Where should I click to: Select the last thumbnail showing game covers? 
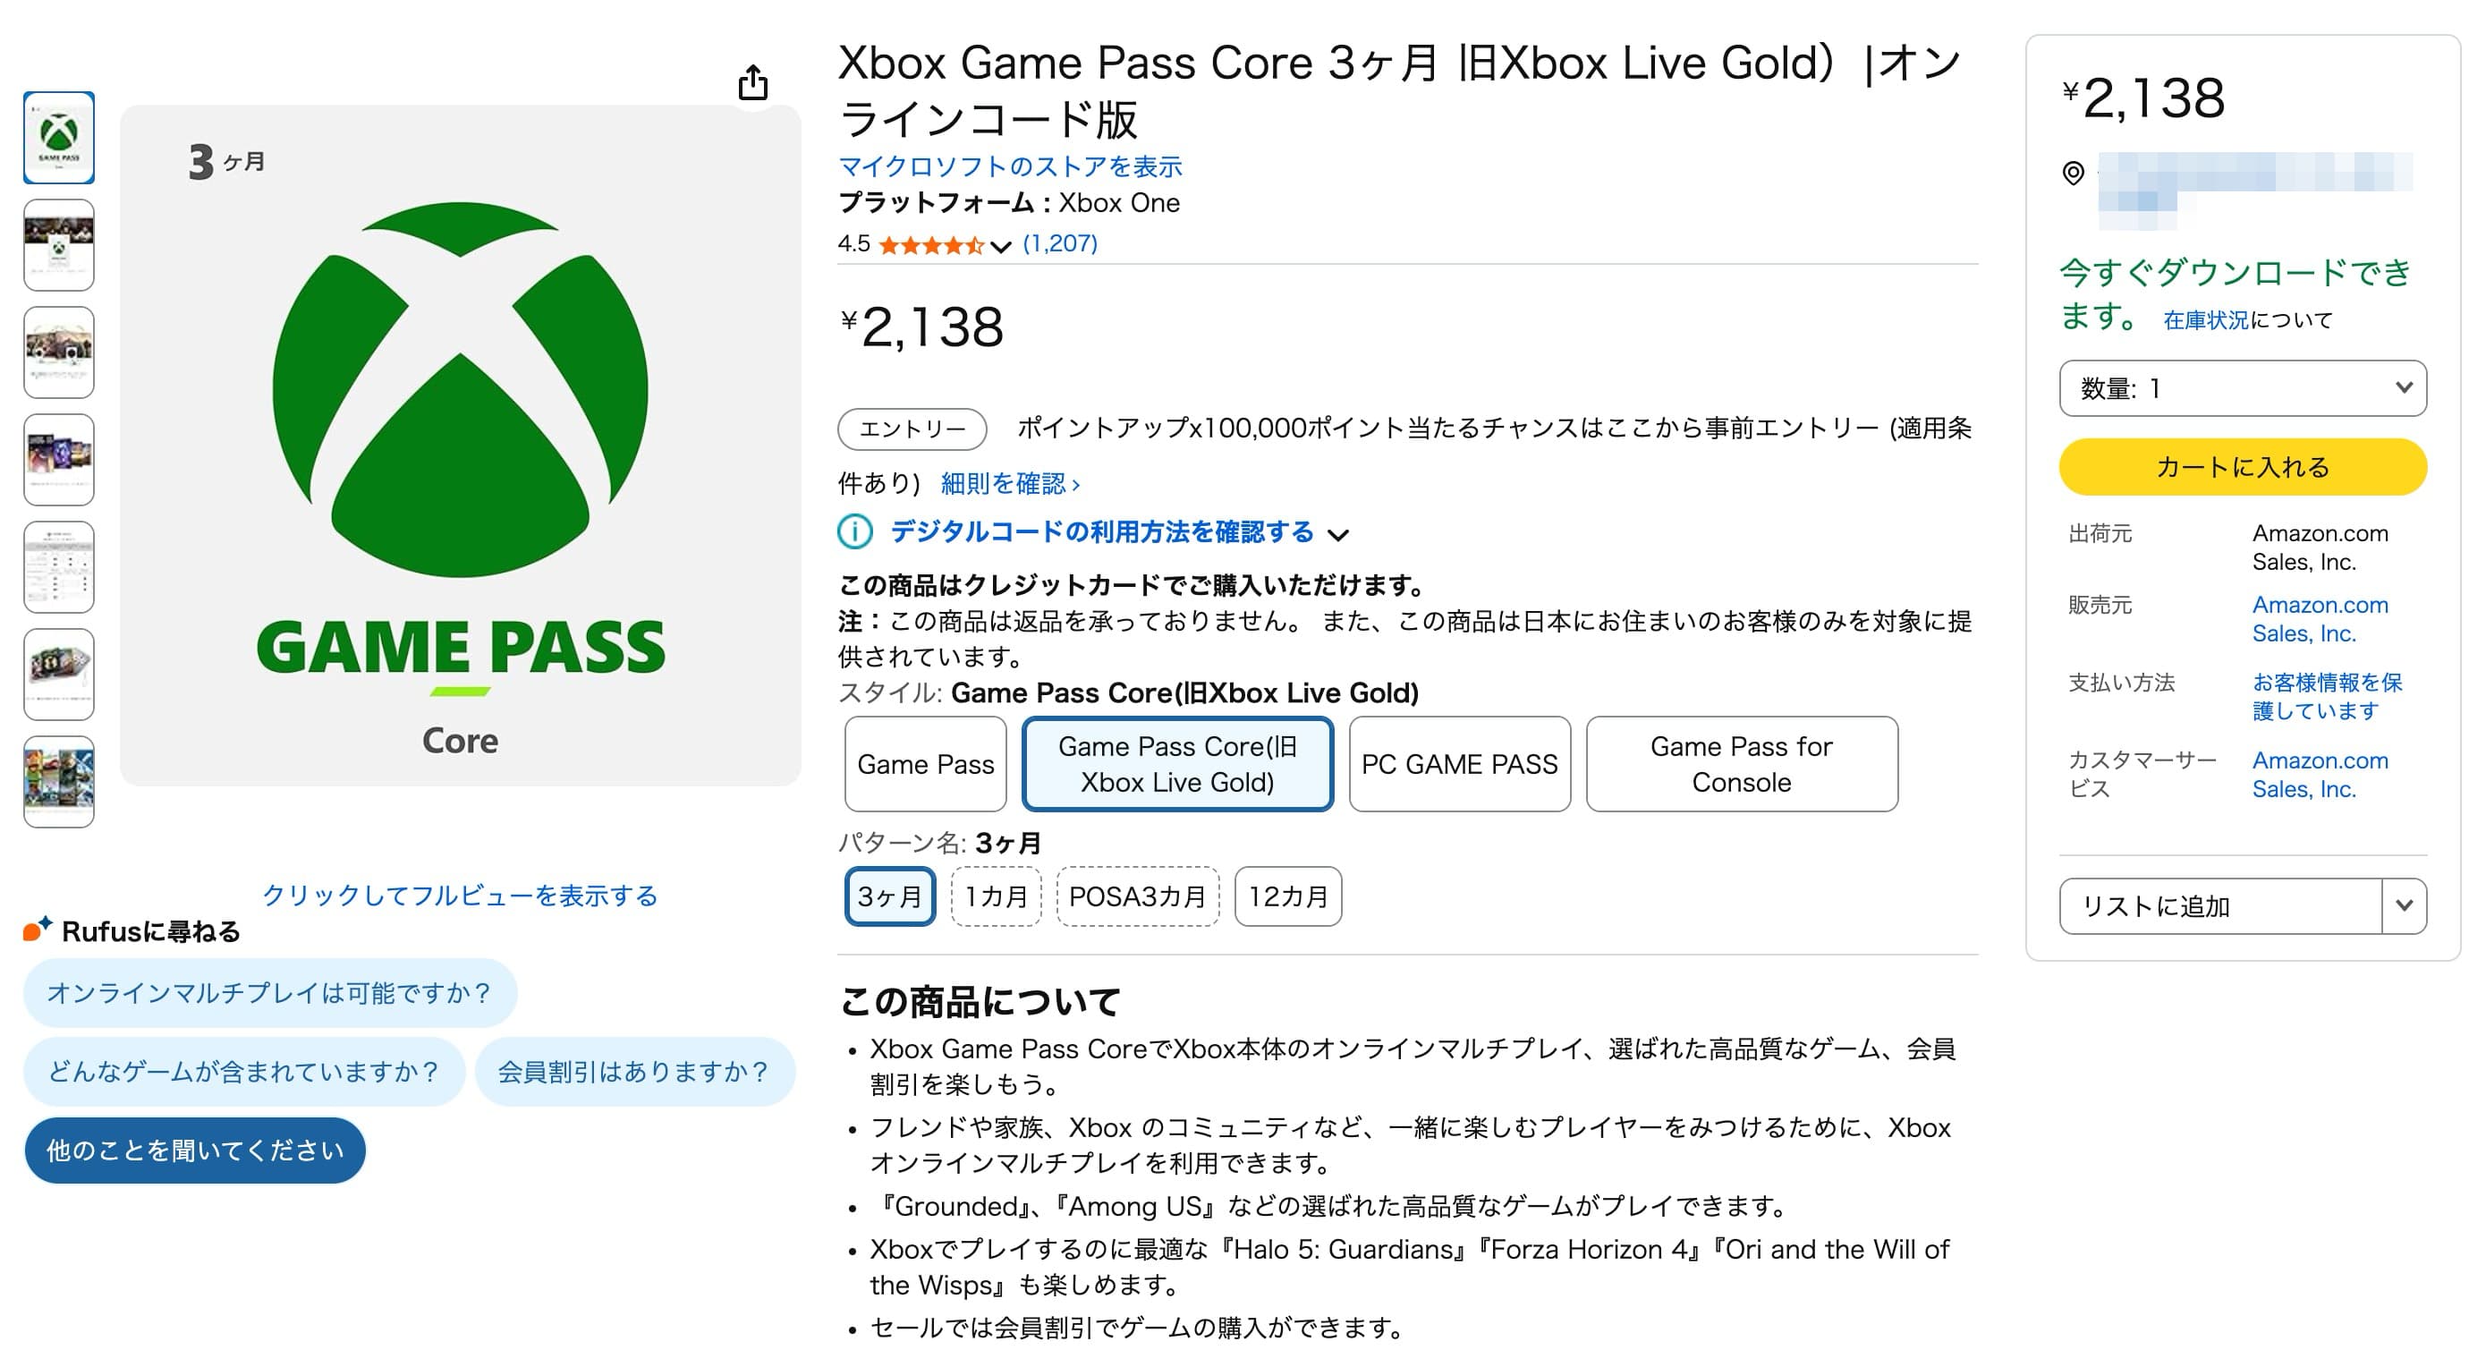click(58, 780)
